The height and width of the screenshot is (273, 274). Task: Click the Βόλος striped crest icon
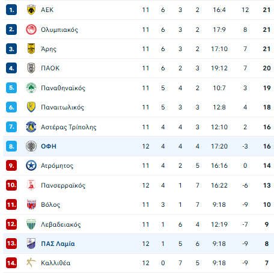pyautogui.click(x=31, y=204)
